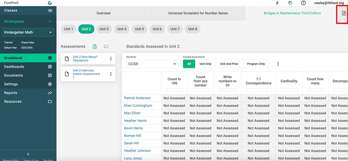Viewport: 348px width, 161px height.
Task: Open student Max Elliott
Action: click(132, 113)
